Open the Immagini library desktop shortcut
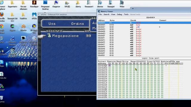 coord(111,3)
